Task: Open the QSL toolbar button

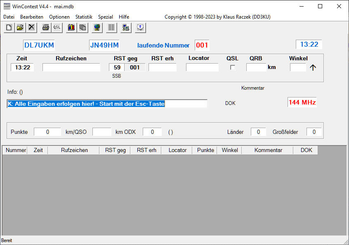Action: click(57, 27)
